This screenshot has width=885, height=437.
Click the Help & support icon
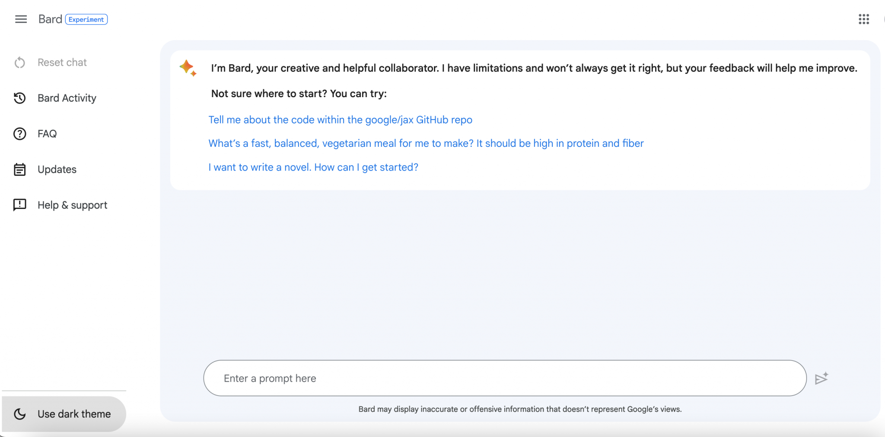click(20, 205)
